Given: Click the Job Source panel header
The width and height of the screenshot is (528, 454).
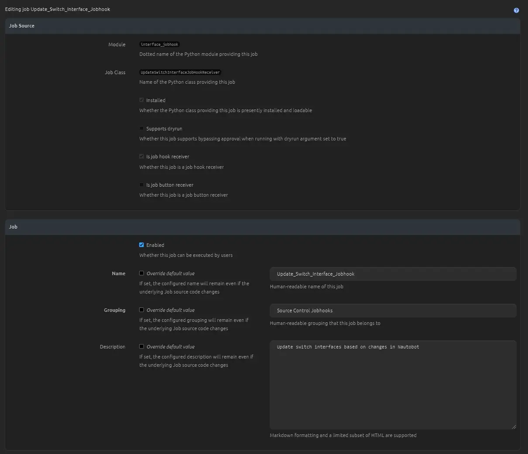Looking at the screenshot, I should click(262, 26).
